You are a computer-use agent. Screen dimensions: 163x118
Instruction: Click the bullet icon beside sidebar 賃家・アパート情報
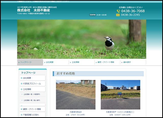click(x=22, y=109)
